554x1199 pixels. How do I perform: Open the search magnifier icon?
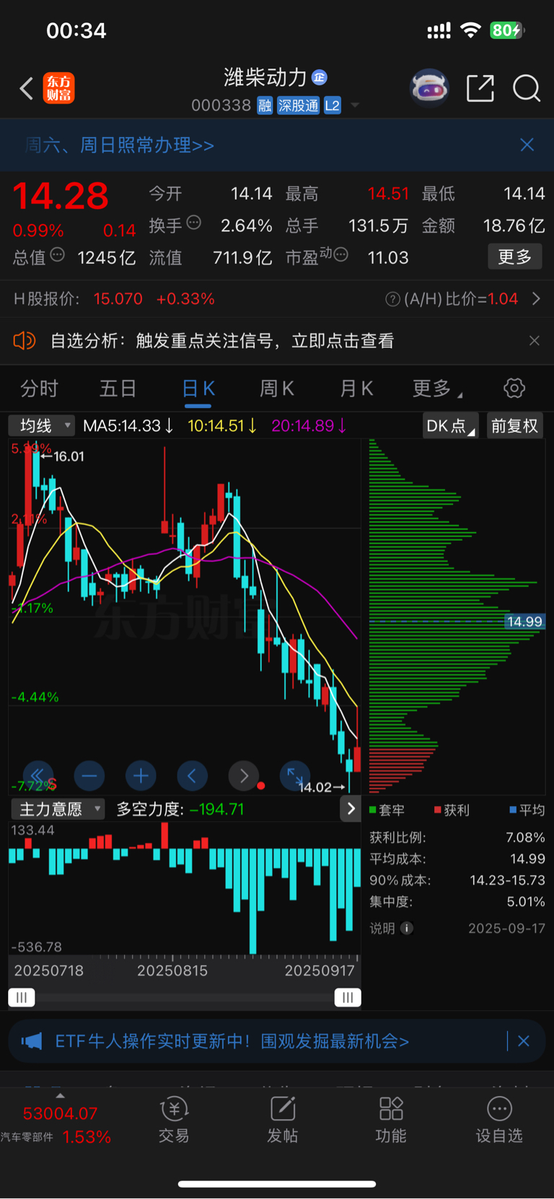point(527,89)
